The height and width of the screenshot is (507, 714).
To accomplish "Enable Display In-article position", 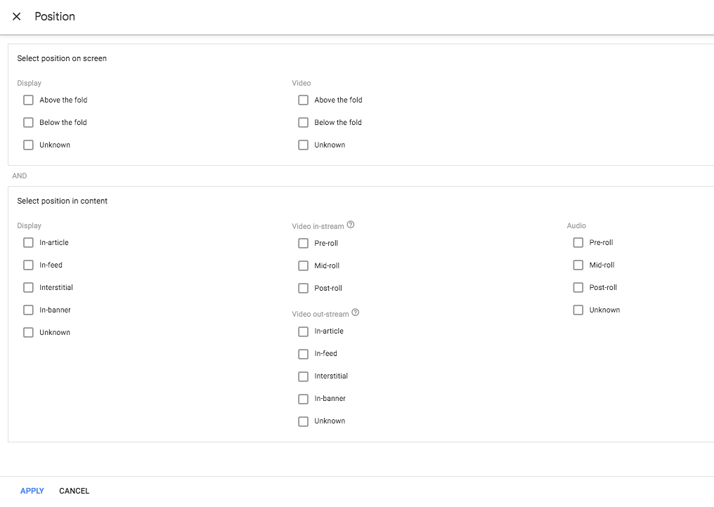I will (x=28, y=242).
